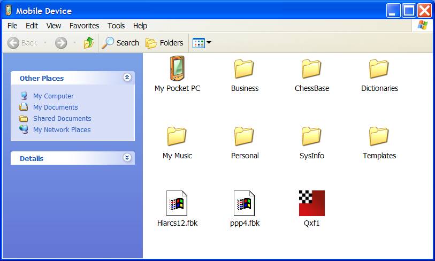Click the Search toolbar button
Viewport: 435px width, 261px height.
(x=121, y=43)
